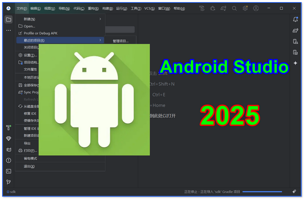
Task: Toggle 省电模式 power save mode
Action: coord(60,159)
